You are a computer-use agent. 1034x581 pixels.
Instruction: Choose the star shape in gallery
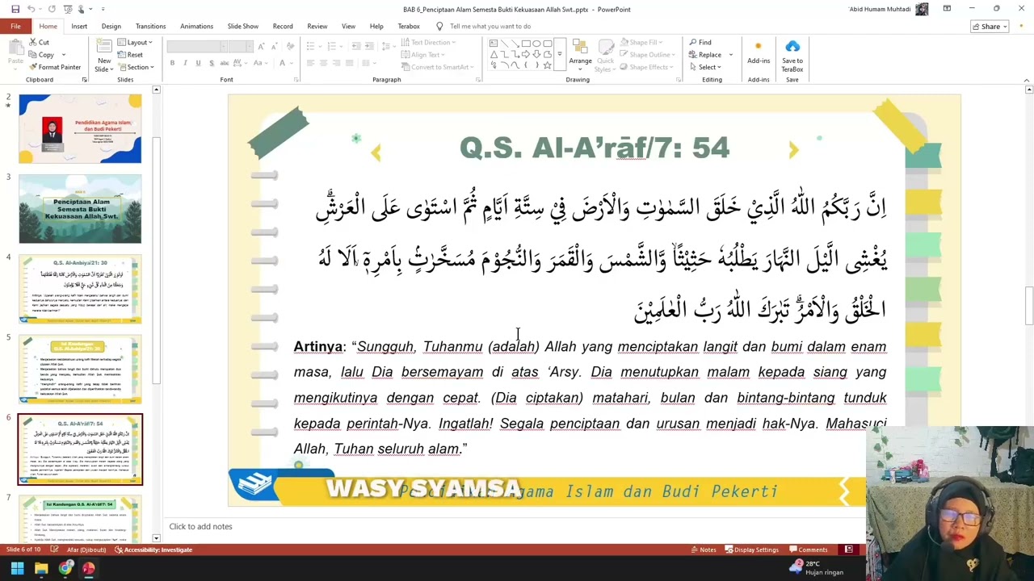[x=547, y=65]
